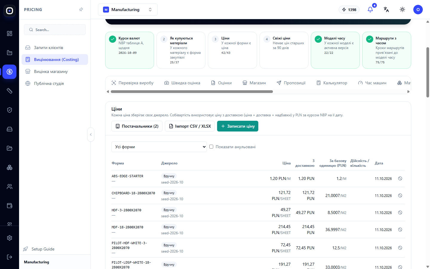Click the Pricing search field
The image size is (430, 269).
pyautogui.click(x=55, y=30)
